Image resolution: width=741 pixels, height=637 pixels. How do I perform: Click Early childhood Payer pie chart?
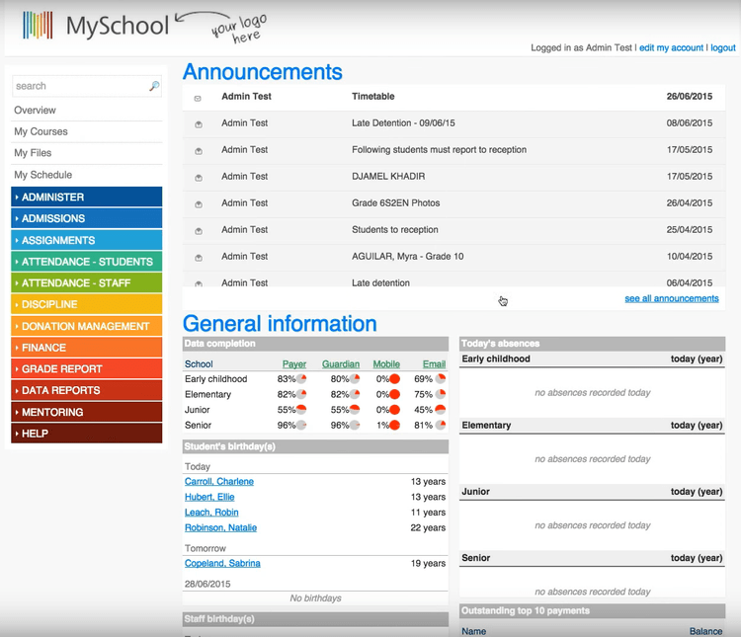[x=301, y=379]
